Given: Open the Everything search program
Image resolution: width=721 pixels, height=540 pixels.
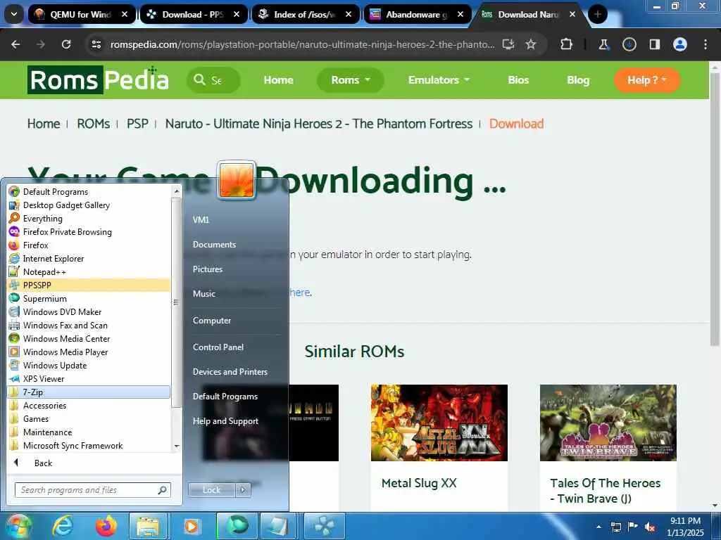Looking at the screenshot, I should (89, 219).
